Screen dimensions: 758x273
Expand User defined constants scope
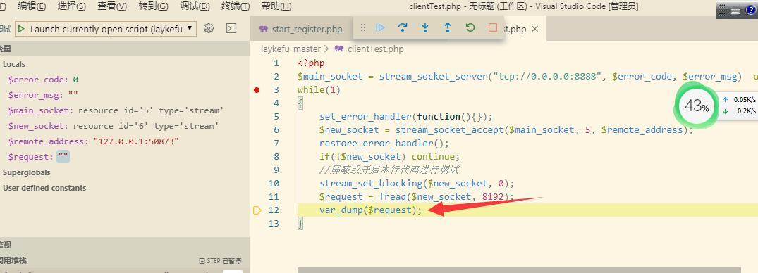pos(44,188)
